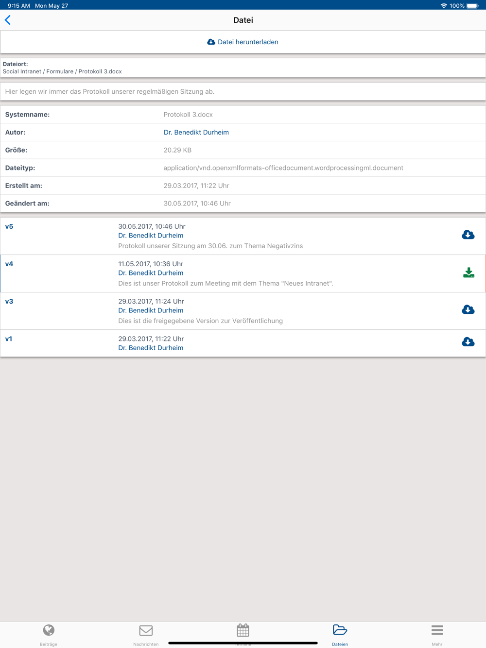Select version label v1
The image size is (486, 648).
click(x=9, y=339)
